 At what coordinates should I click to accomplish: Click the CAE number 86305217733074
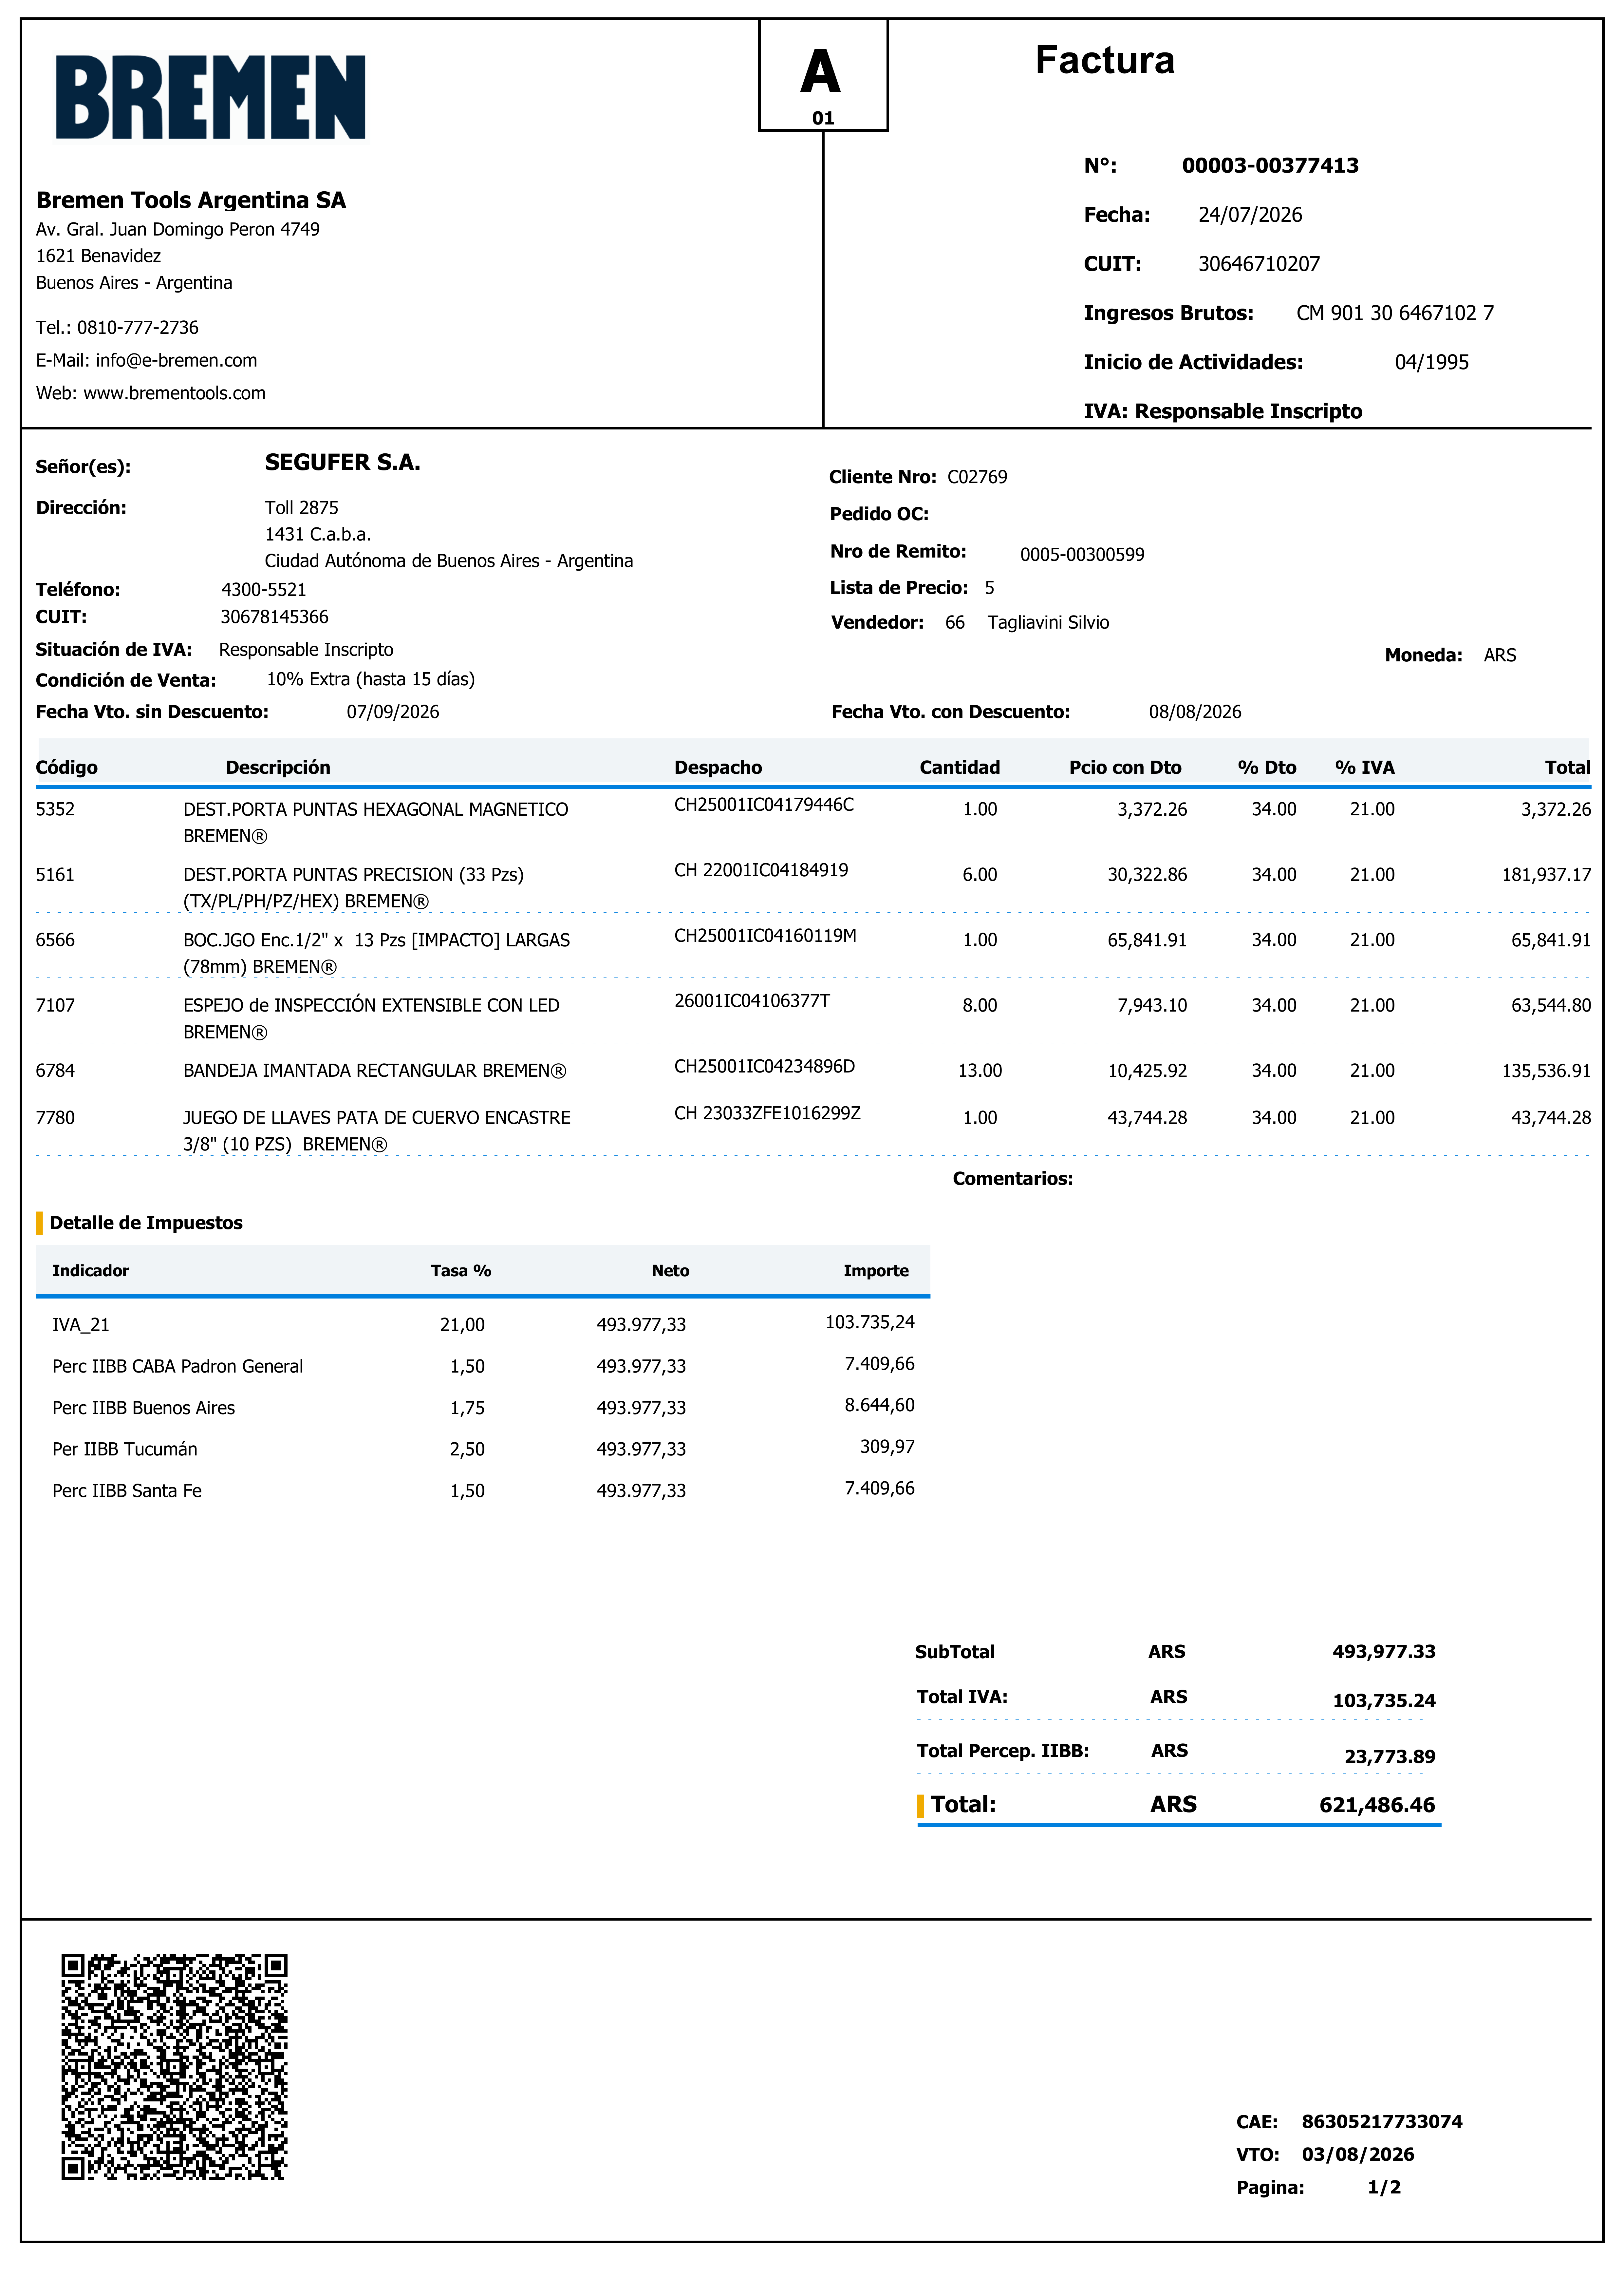(x=1382, y=2122)
